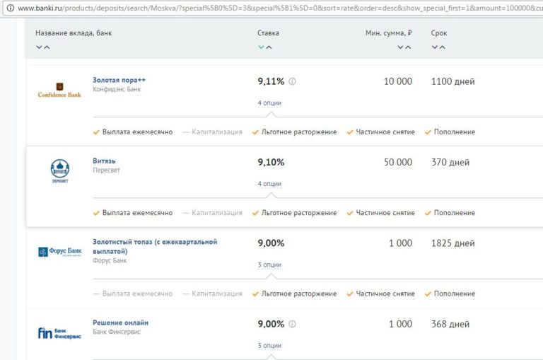Viewport: 543px width, 360px height.
Task: Click Пополнение checkmark in Золотая пора++ row
Action: 428,132
